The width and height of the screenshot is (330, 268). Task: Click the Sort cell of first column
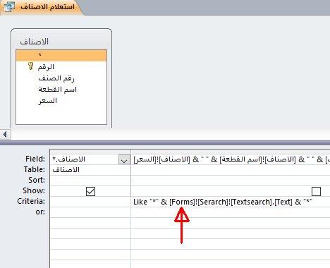point(90,181)
